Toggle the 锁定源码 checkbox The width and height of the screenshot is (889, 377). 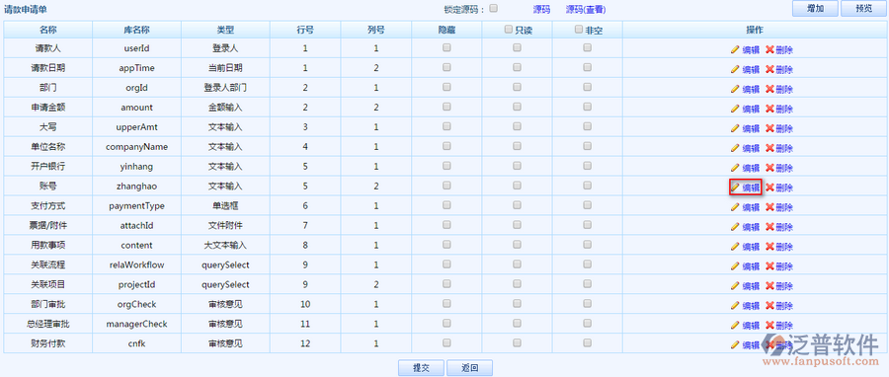[493, 8]
